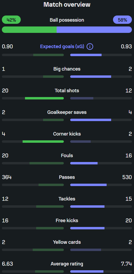Click the Total shots label
This screenshot has width=134, height=274.
tap(67, 91)
